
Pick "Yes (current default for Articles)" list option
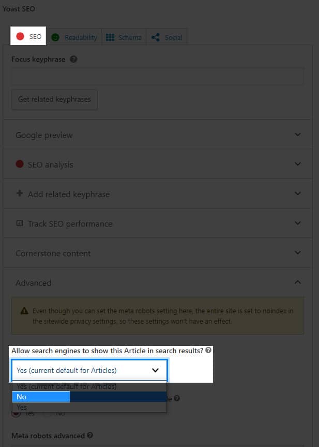[x=66, y=386]
